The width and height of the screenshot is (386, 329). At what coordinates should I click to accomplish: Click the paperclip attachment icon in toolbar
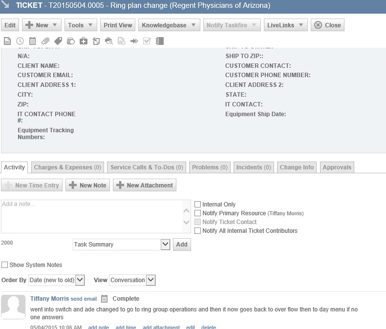45,41
